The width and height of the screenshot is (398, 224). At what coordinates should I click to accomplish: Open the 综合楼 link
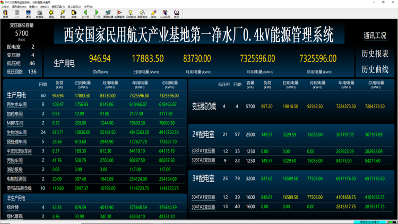tap(13, 207)
